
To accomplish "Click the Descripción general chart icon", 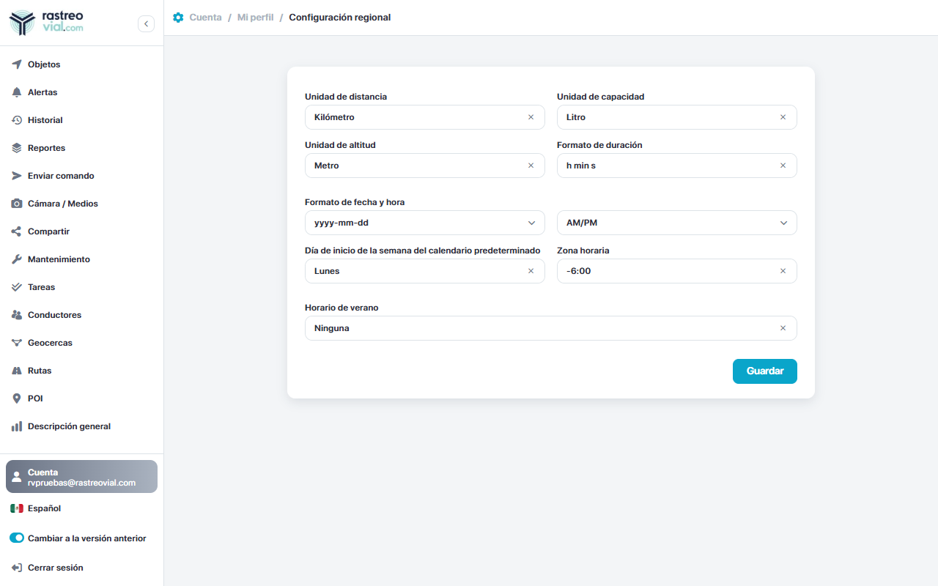I will [x=17, y=426].
